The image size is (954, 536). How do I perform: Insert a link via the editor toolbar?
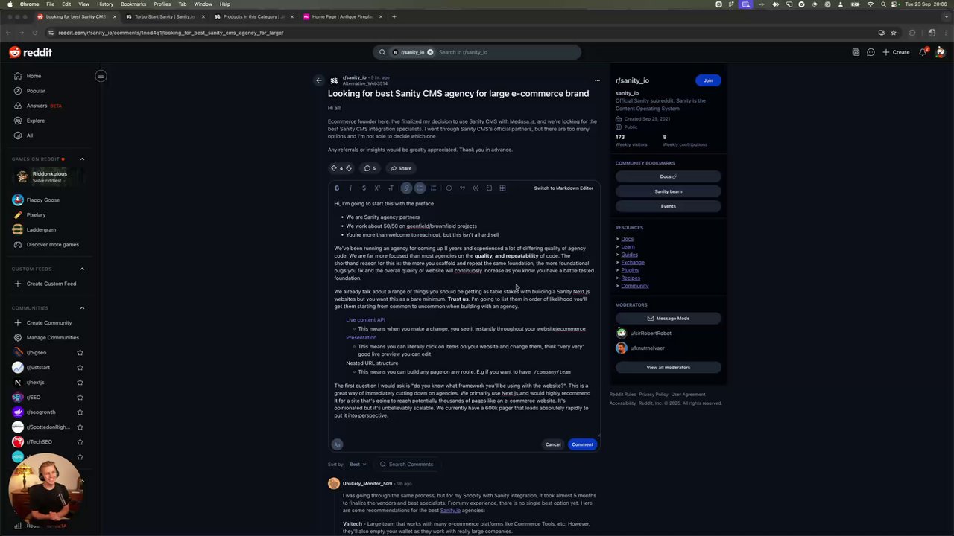coord(406,188)
